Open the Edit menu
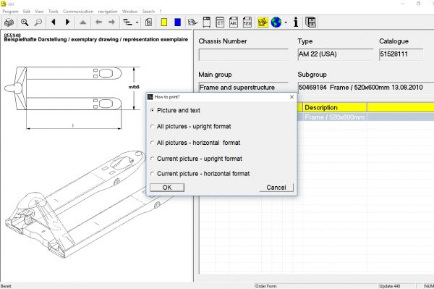The image size is (434, 289). pyautogui.click(x=27, y=12)
